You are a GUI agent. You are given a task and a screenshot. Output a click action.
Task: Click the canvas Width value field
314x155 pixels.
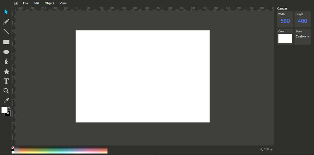pyautogui.click(x=285, y=21)
